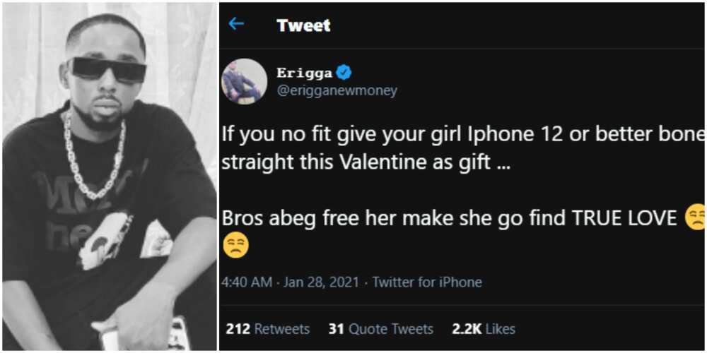The image size is (707, 353).
Task: Click the Erigga display name
Action: click(305, 73)
